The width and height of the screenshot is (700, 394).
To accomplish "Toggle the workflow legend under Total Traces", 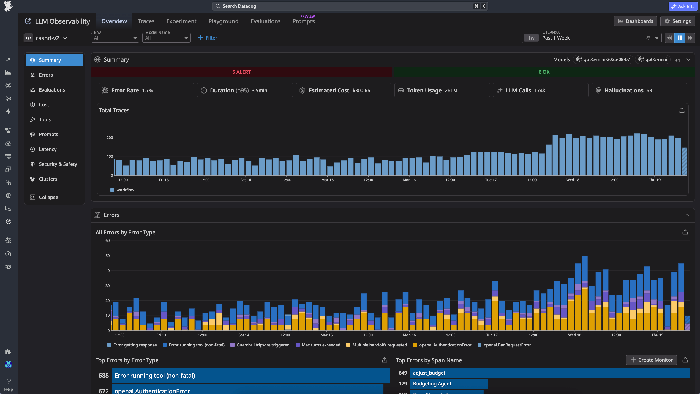I will point(122,190).
